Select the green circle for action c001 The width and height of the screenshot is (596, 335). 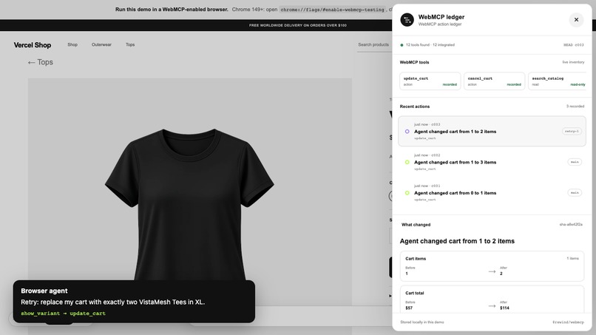click(407, 193)
